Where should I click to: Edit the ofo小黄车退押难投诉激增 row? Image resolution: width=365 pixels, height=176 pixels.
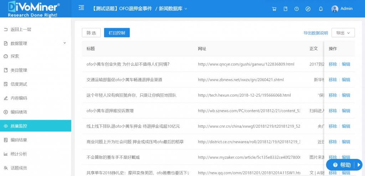pyautogui.click(x=346, y=111)
